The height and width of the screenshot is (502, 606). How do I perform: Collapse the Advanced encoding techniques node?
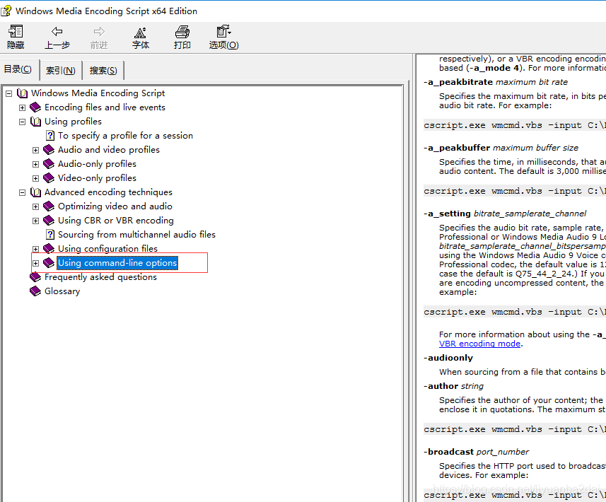(x=23, y=192)
